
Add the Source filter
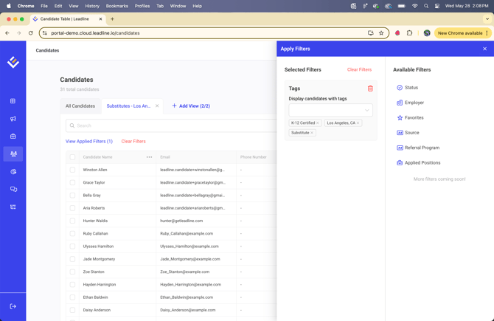coord(408,133)
